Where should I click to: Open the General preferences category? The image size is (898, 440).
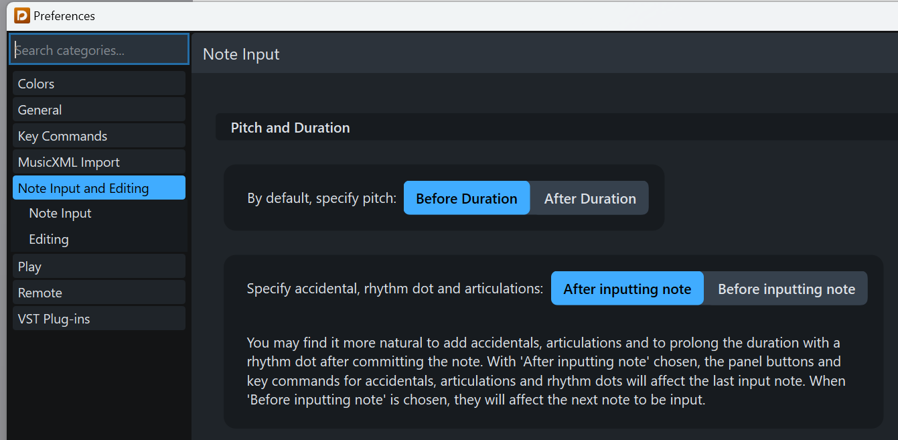(98, 109)
